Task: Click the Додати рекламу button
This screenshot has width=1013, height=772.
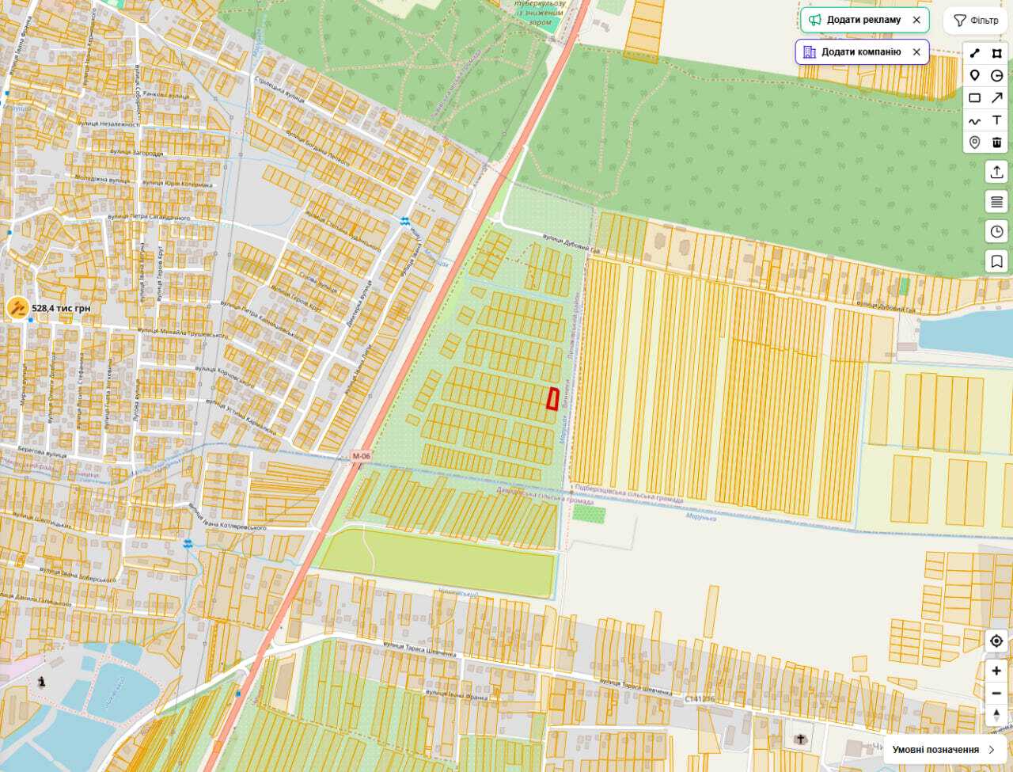Action: (855, 20)
